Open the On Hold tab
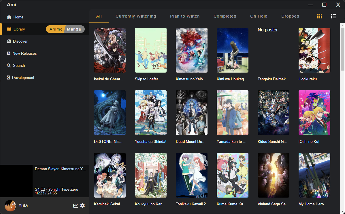Image resolution: width=345 pixels, height=214 pixels. coord(259,16)
